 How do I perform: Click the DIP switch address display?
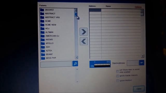tap(100, 64)
